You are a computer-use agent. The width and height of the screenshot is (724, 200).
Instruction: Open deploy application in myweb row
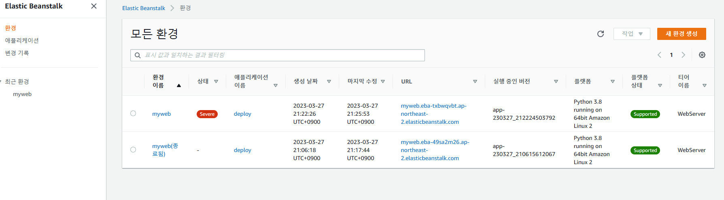[x=242, y=114]
